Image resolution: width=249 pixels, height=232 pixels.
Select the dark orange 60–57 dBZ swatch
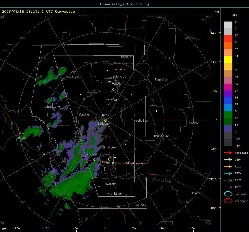coord(228,46)
